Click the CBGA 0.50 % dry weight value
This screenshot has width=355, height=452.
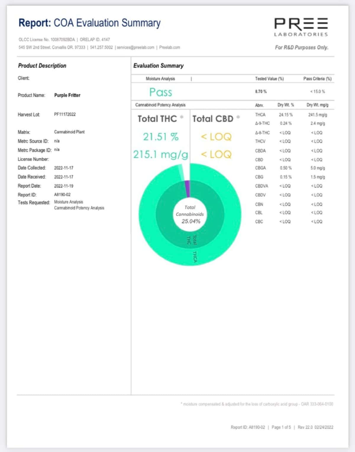(x=285, y=168)
